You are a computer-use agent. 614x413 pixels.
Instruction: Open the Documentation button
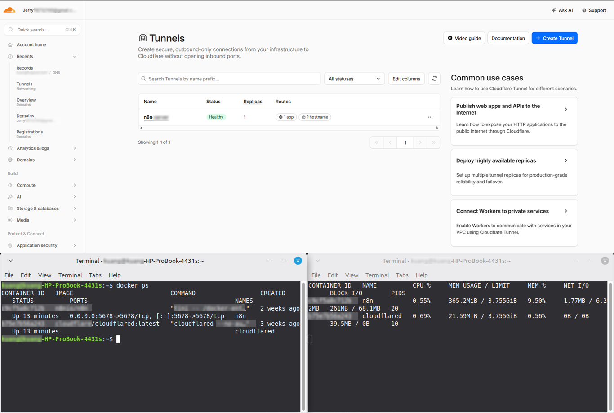click(x=508, y=38)
